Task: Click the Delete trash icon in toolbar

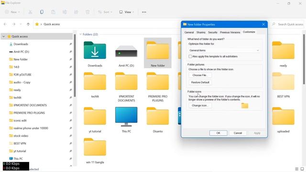Action: tap(87, 12)
